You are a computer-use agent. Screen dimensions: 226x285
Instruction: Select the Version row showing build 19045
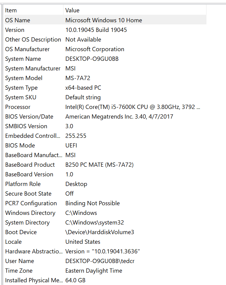(x=105, y=30)
